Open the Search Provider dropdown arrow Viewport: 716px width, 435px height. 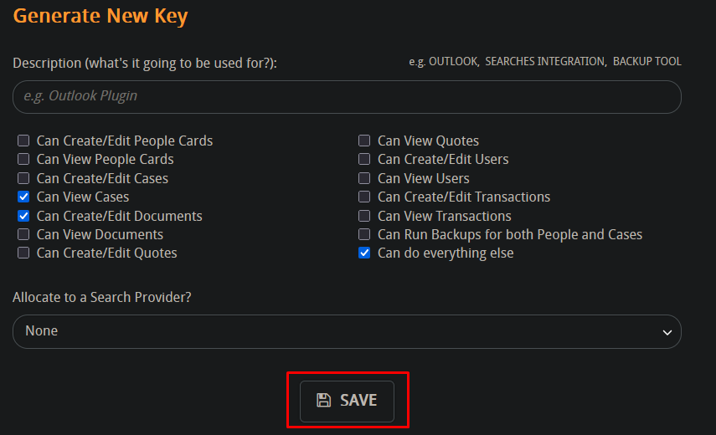click(x=667, y=332)
